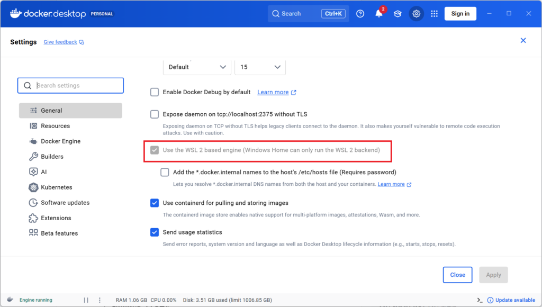Close the Settings panel with X icon
This screenshot has height=307, width=542.
click(523, 40)
